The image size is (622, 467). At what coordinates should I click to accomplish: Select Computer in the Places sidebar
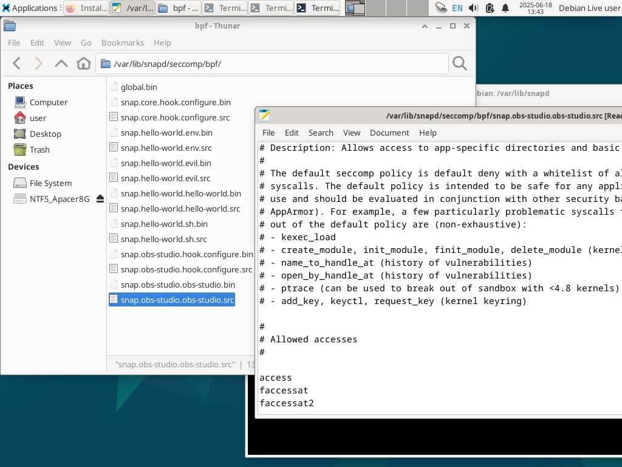pos(48,102)
